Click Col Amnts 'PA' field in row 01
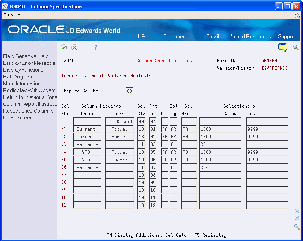The height and width of the screenshot is (241, 303). (189, 129)
